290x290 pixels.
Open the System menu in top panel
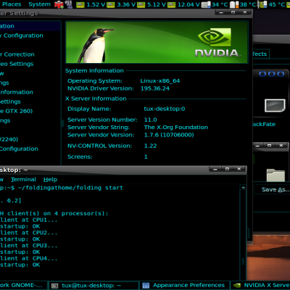coord(39,4)
